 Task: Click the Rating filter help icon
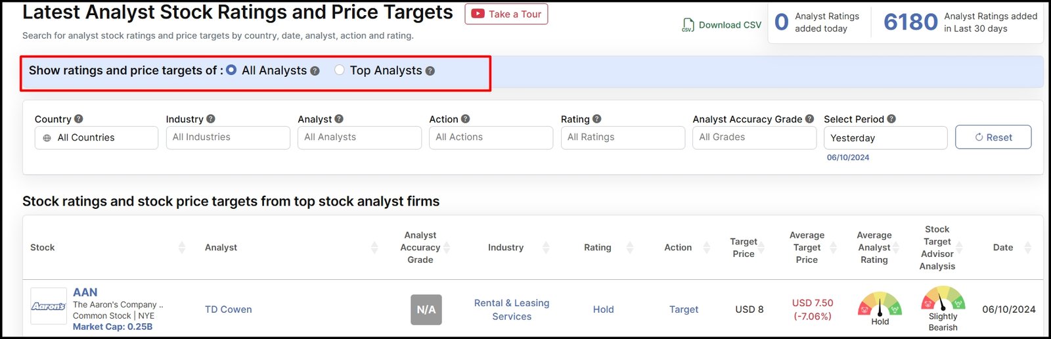(x=596, y=119)
